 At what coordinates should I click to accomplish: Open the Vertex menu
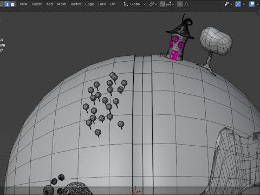[76, 4]
